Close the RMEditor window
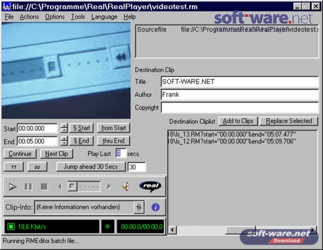Image resolution: width=323 pixels, height=250 pixels. [x=315, y=6]
